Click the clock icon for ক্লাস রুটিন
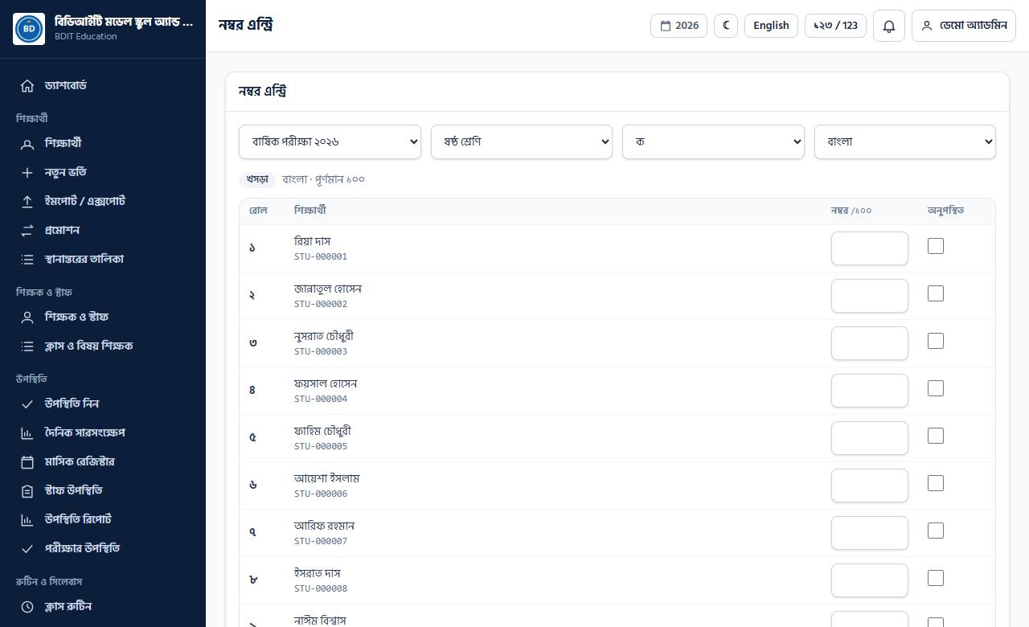This screenshot has height=627, width=1029. (27, 606)
